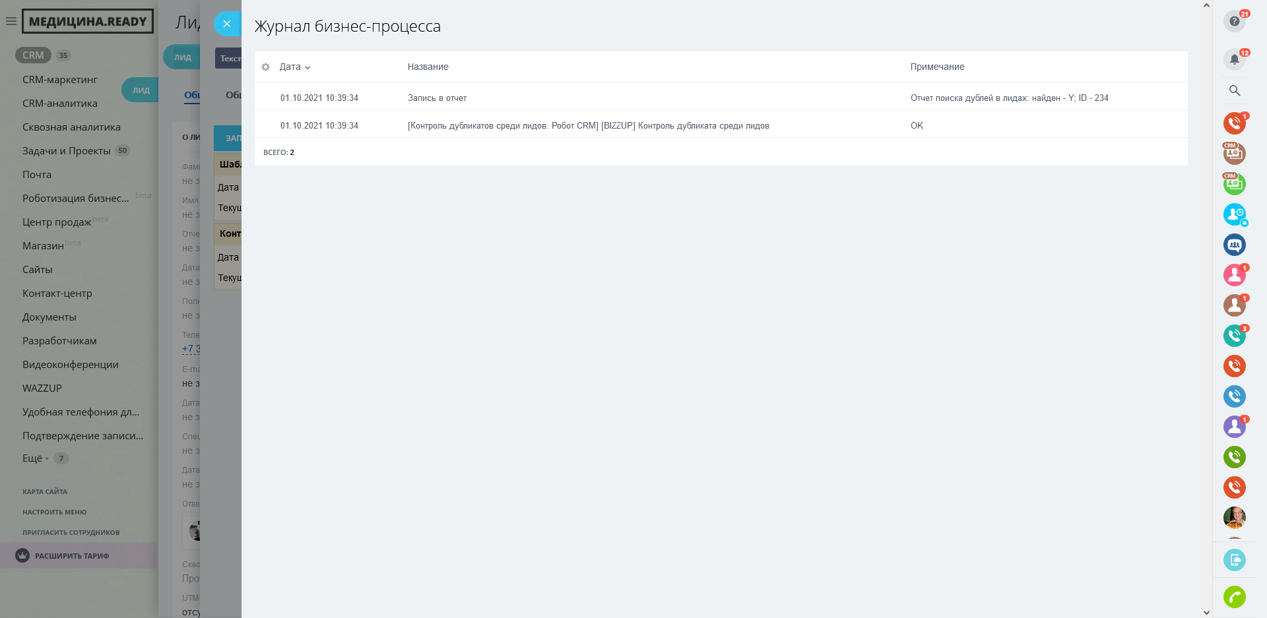Viewport: 1267px width, 618px height.
Task: Open the teal phone chat with badge 3
Action: coord(1235,336)
